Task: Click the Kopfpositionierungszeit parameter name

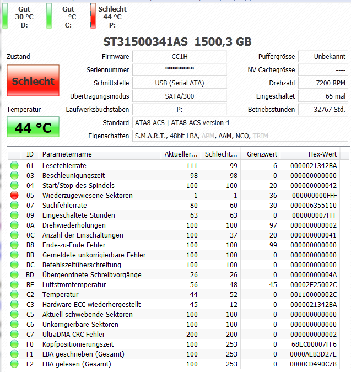Action: (78, 344)
